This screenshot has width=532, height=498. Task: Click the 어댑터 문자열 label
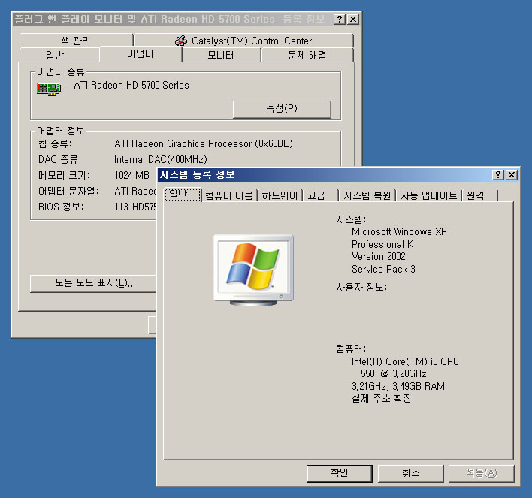point(68,191)
